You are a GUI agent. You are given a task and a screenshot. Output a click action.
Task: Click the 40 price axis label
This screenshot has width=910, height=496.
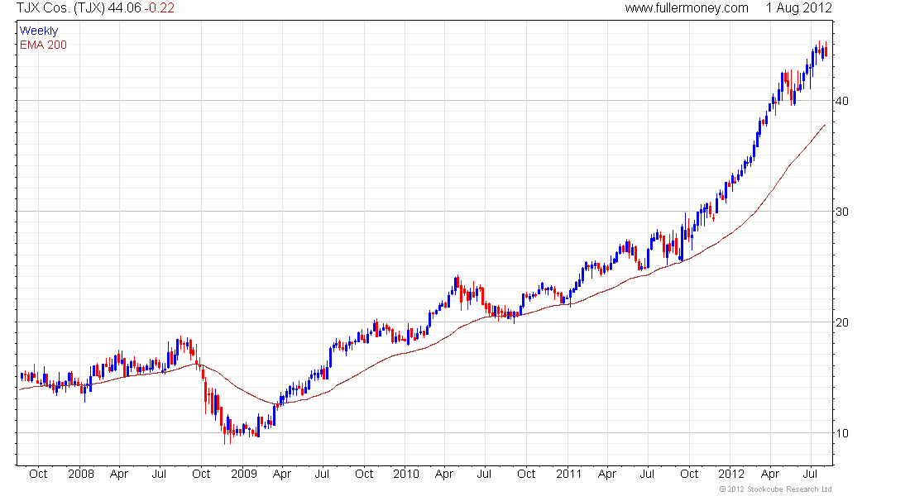841,101
